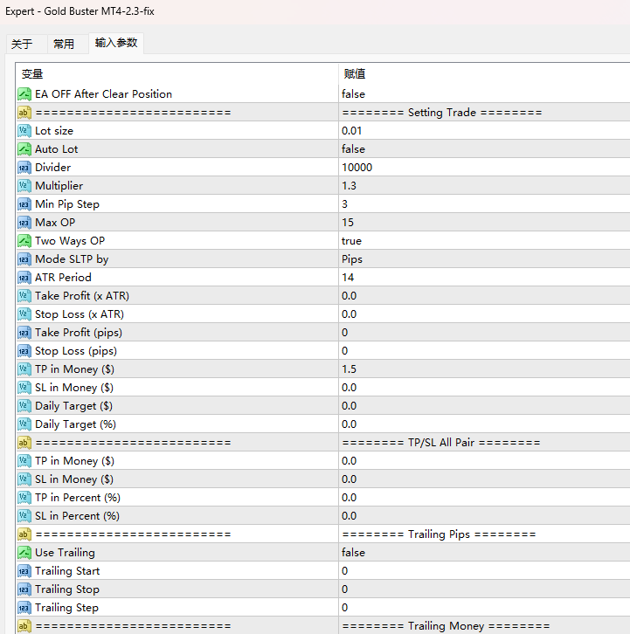Click the integer icon beside Stop Loss (pips)
Screen dimensions: 630x634
[x=24, y=351]
